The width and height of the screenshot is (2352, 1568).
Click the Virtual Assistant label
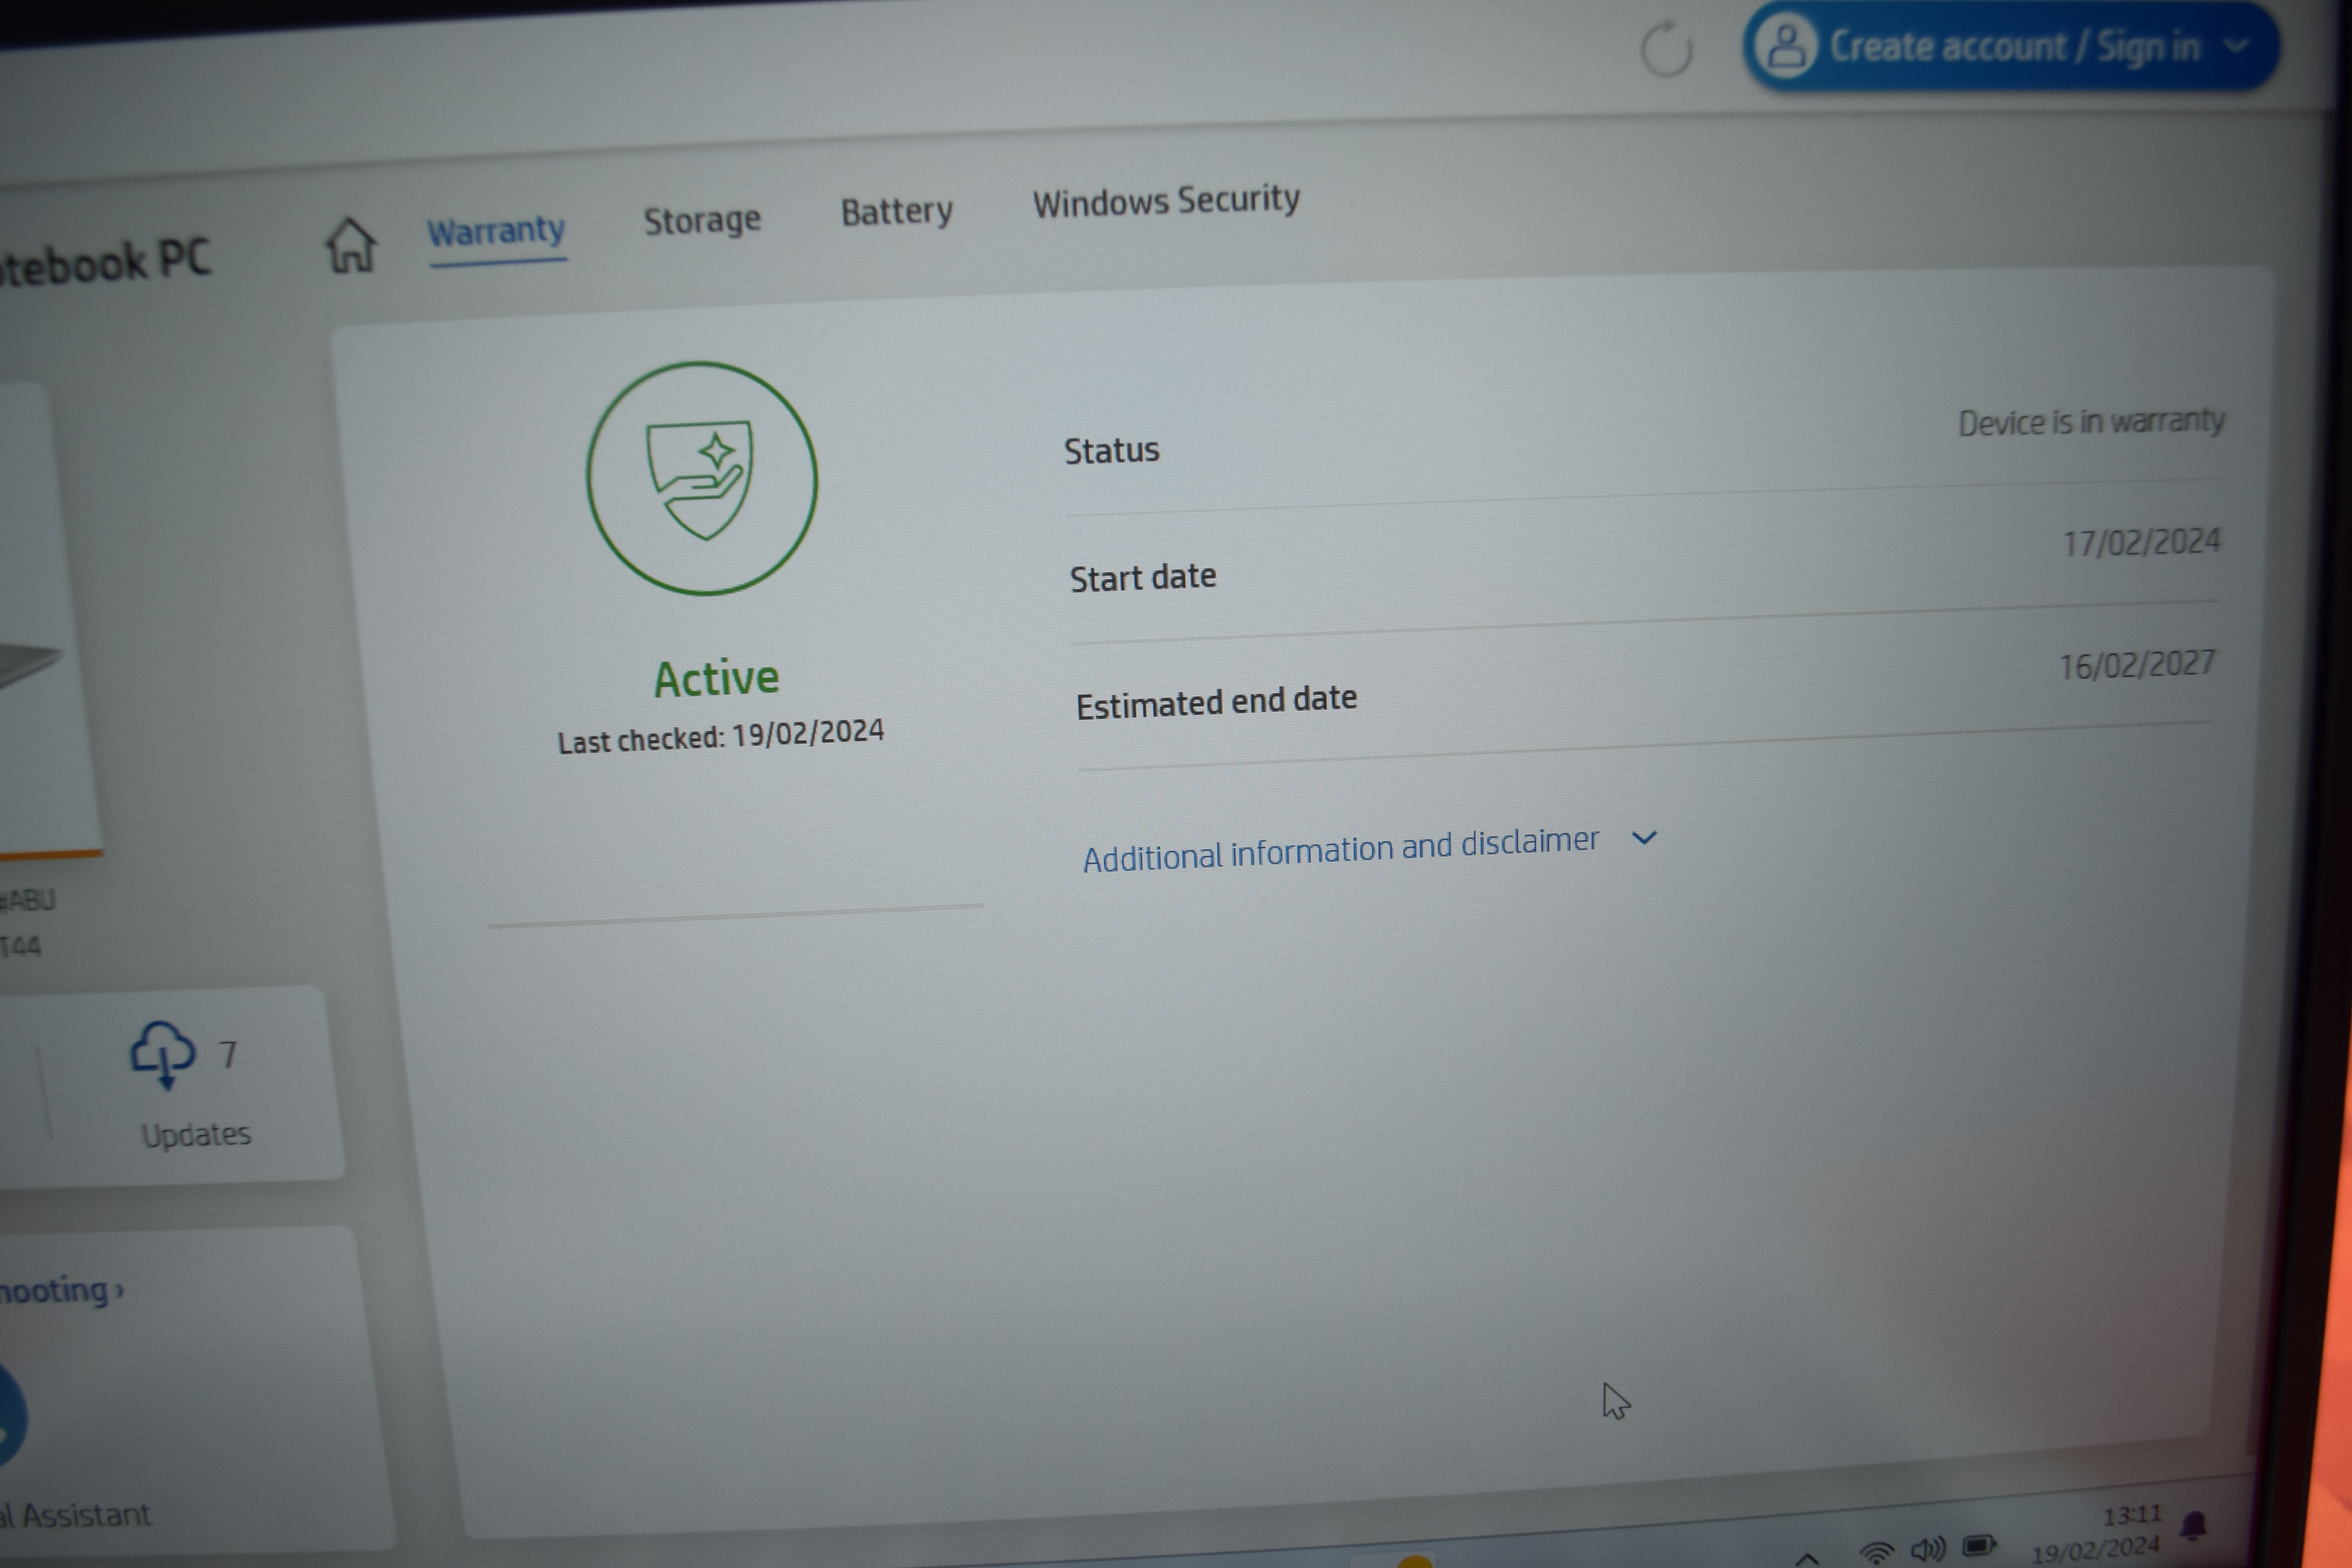coord(76,1516)
